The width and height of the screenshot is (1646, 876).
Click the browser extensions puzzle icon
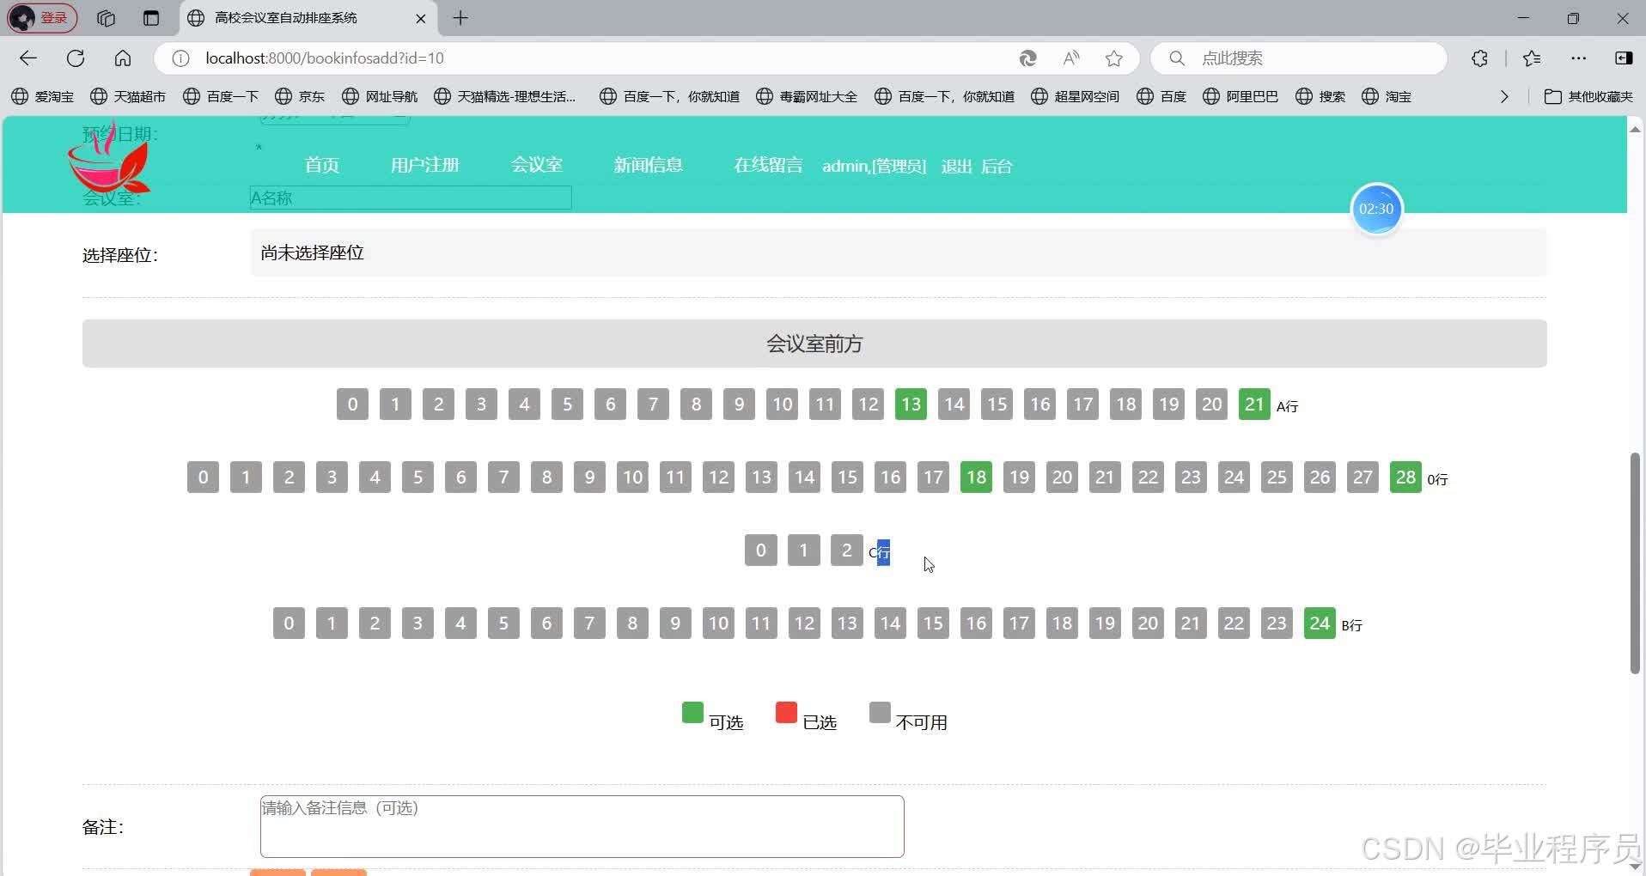(1479, 58)
